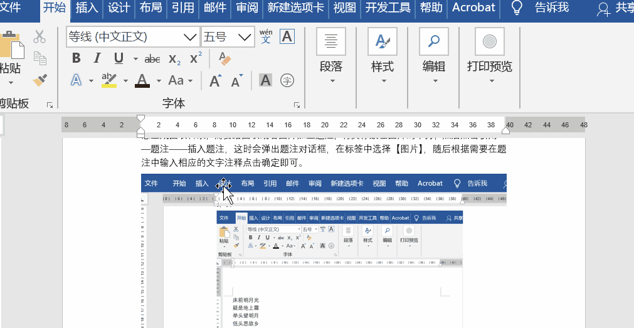
Task: Open the clipboard pane dialog launcher
Action: [x=50, y=105]
